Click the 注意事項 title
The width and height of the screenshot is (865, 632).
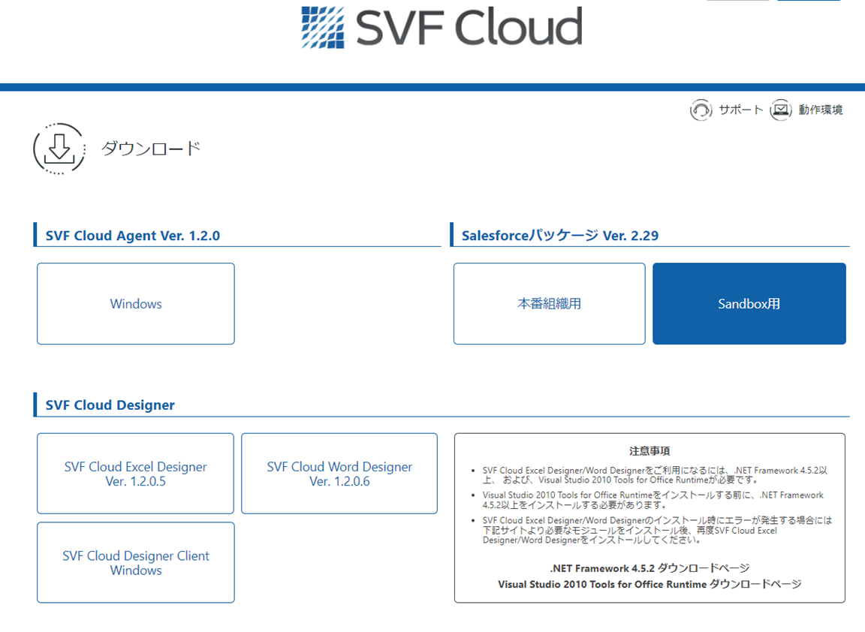point(650,451)
